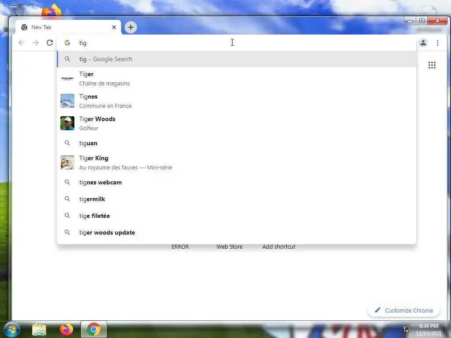This screenshot has height=338, width=451.
Task: Click into the address bar containing 'tig'
Action: (x=237, y=43)
